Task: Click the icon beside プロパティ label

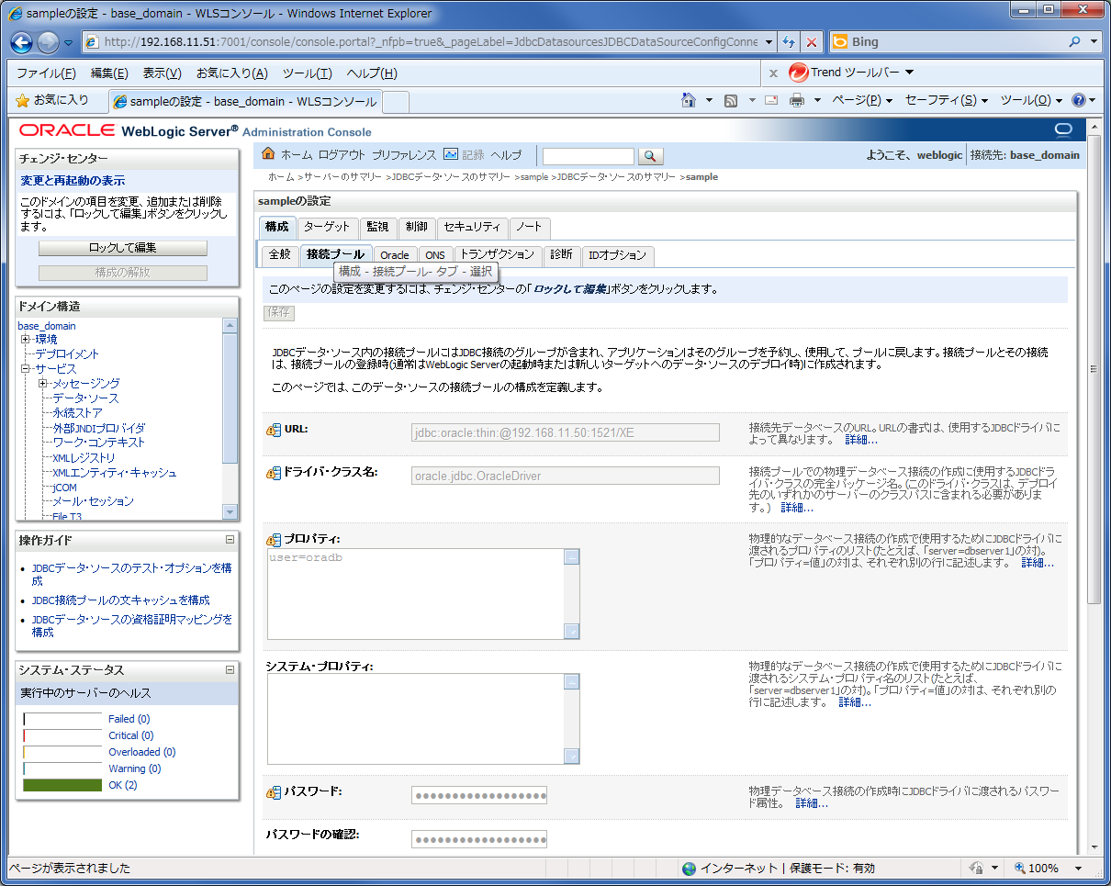Action: [273, 540]
